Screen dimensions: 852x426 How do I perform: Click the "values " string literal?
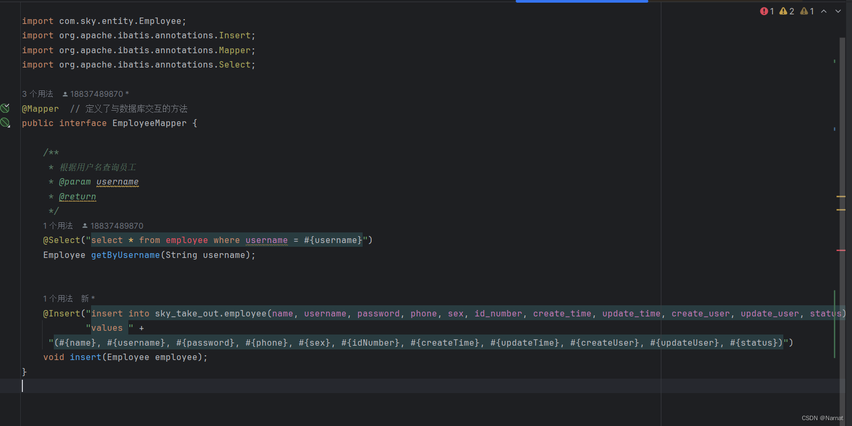click(x=110, y=328)
